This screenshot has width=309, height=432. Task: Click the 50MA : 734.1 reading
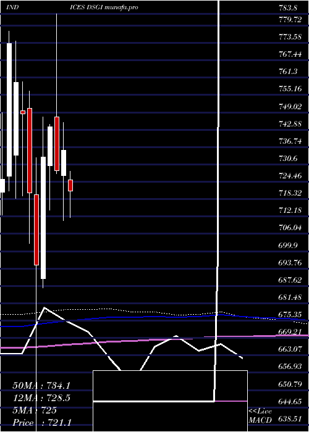click(41, 386)
